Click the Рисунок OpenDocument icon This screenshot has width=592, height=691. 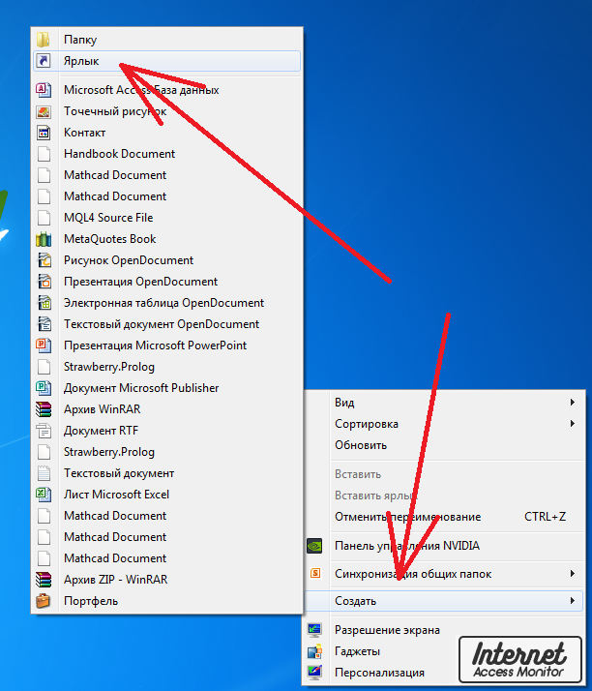[44, 260]
